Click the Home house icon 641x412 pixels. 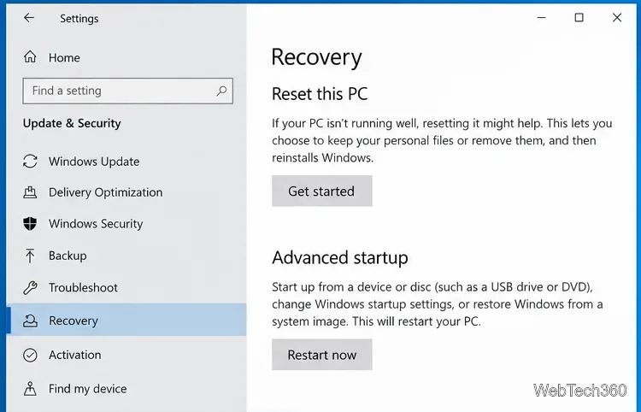pyautogui.click(x=30, y=56)
